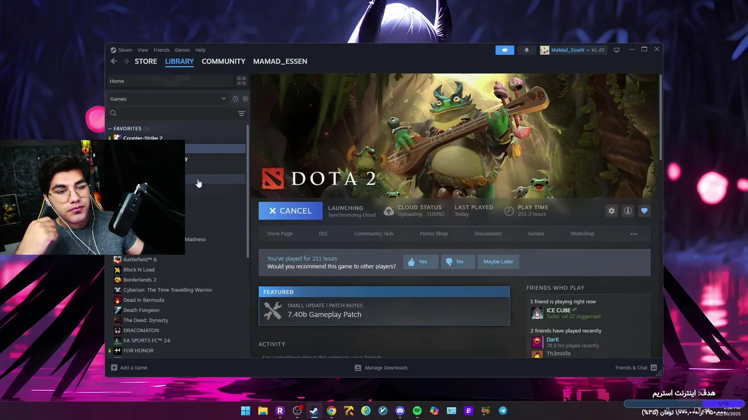The height and width of the screenshot is (420, 748).
Task: Click the library search field
Action: click(x=172, y=113)
